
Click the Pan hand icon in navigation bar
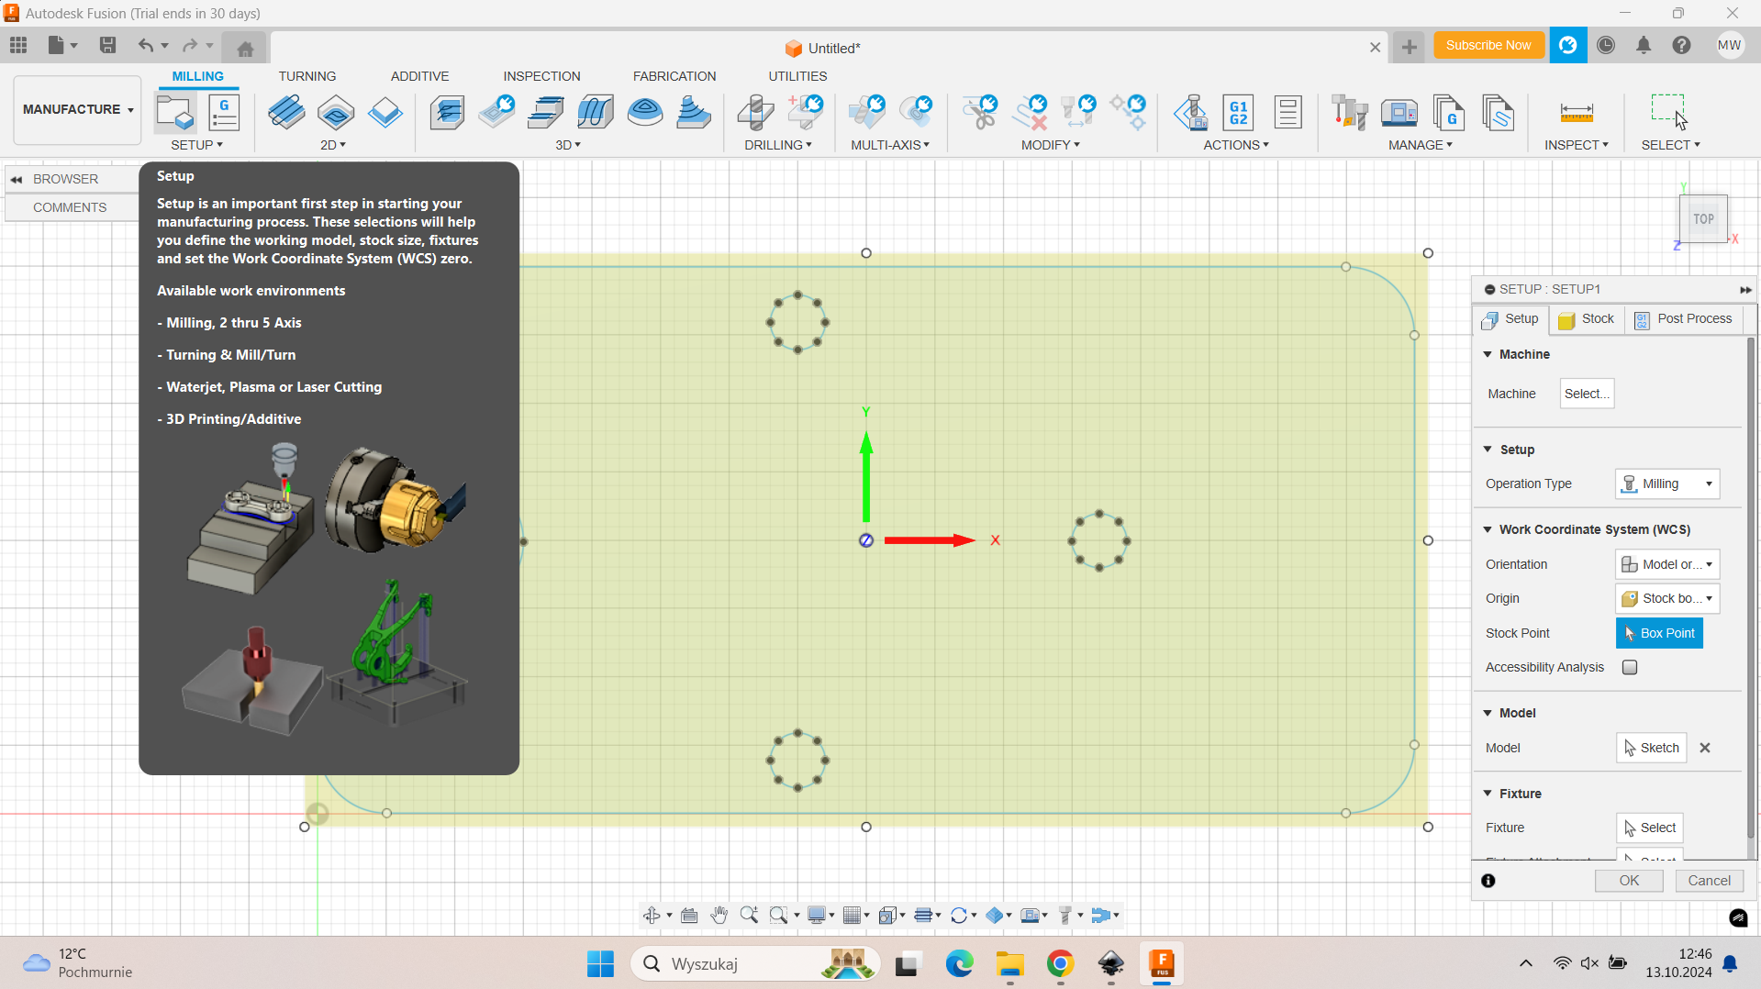(x=719, y=915)
